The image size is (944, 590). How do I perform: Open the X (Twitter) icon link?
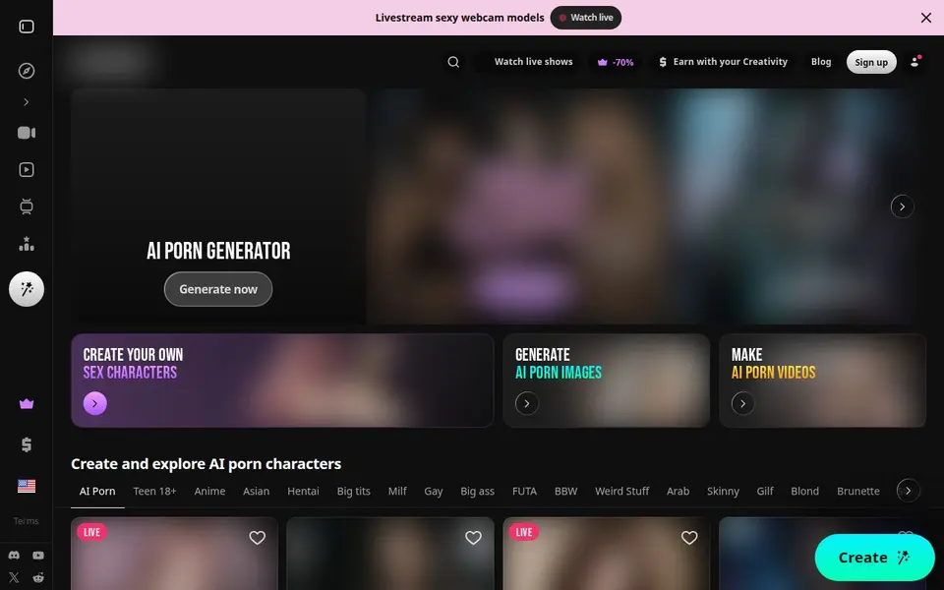[x=14, y=577]
